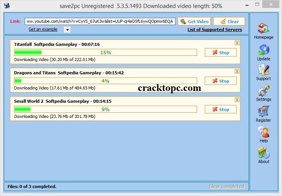Click the About label in sidebar
Screen dimensions: 282x196
[x=264, y=162]
